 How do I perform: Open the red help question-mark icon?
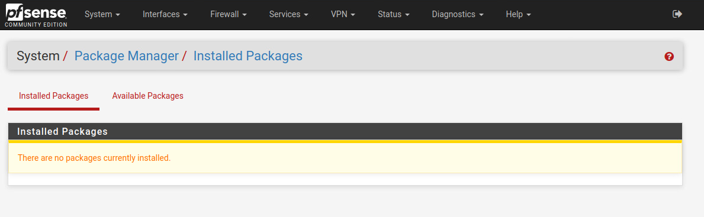click(x=669, y=57)
